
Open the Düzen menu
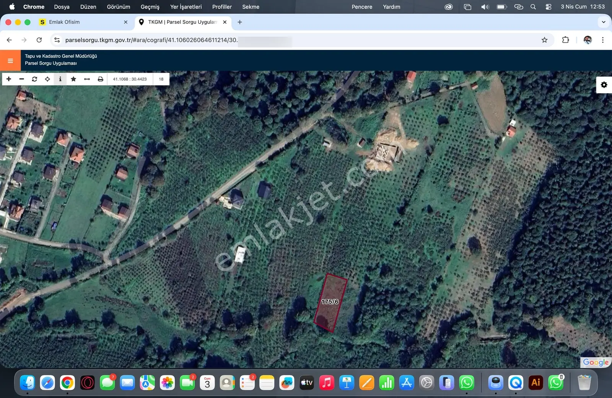(88, 6)
